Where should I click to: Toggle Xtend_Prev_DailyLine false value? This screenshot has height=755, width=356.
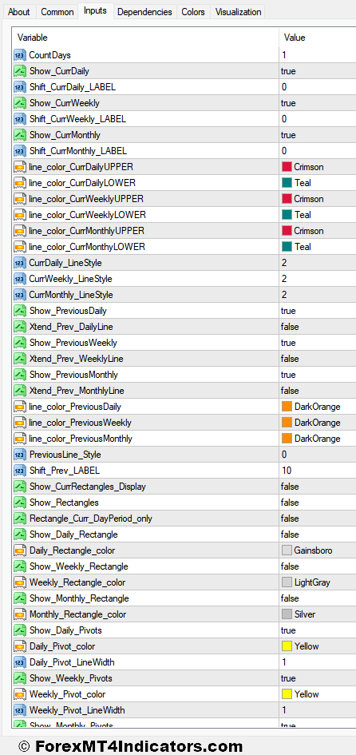318,327
